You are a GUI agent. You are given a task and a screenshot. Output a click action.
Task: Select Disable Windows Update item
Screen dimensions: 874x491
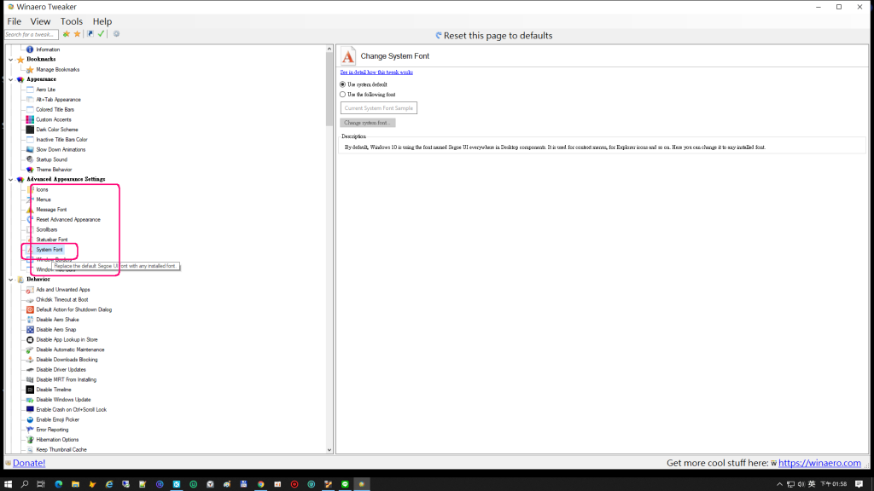[63, 400]
